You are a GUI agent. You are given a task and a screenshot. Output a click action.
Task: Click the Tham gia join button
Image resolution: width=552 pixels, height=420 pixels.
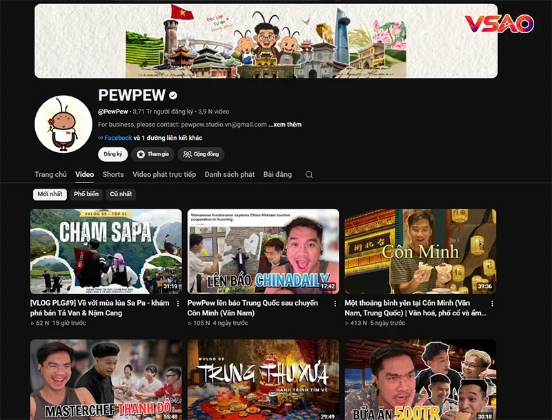[152, 154]
